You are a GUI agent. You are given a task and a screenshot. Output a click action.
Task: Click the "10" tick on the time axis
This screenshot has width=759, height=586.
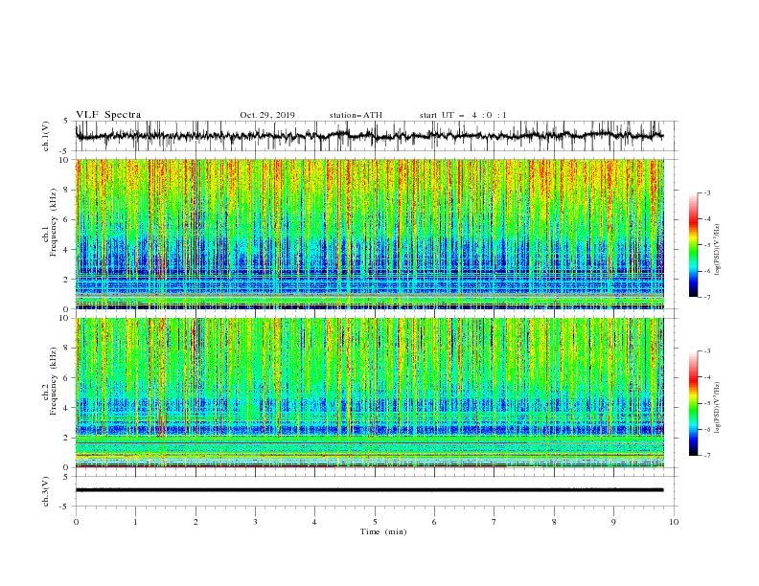[x=674, y=522]
